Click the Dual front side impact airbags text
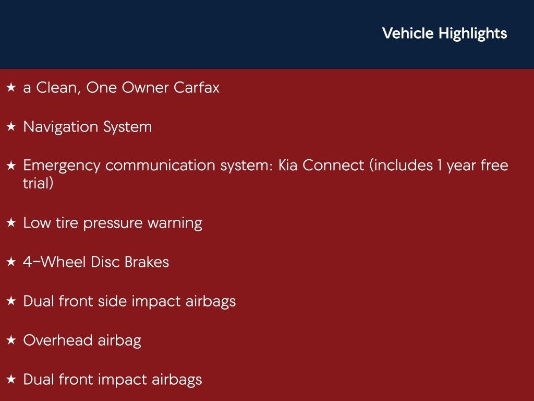Image resolution: width=534 pixels, height=401 pixels. (129, 301)
